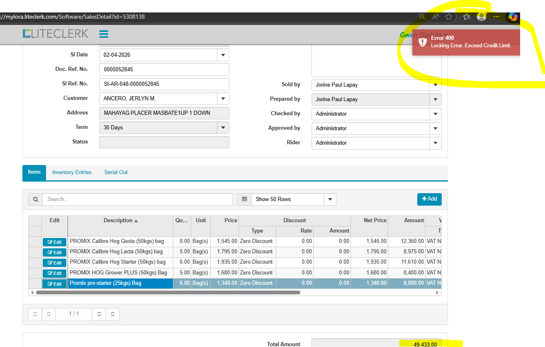This screenshot has width=545, height=347.
Task: Switch to the Inventory Entries tab
Action: tap(72, 172)
